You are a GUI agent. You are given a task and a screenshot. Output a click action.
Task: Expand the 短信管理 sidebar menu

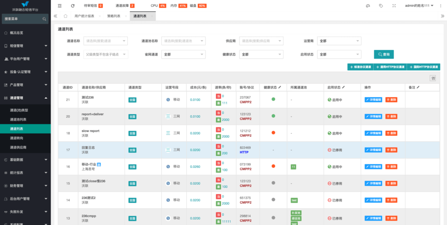(x=25, y=45)
